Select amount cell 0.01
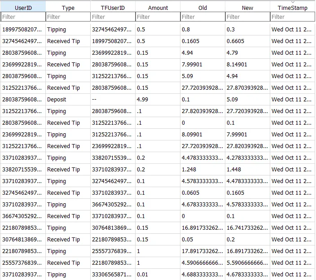 click(x=158, y=274)
